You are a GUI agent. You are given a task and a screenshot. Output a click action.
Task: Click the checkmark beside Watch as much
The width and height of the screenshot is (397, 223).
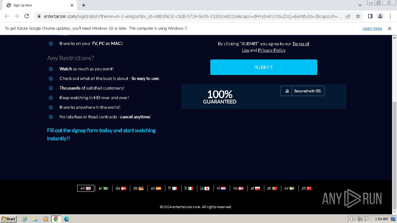[51, 69]
